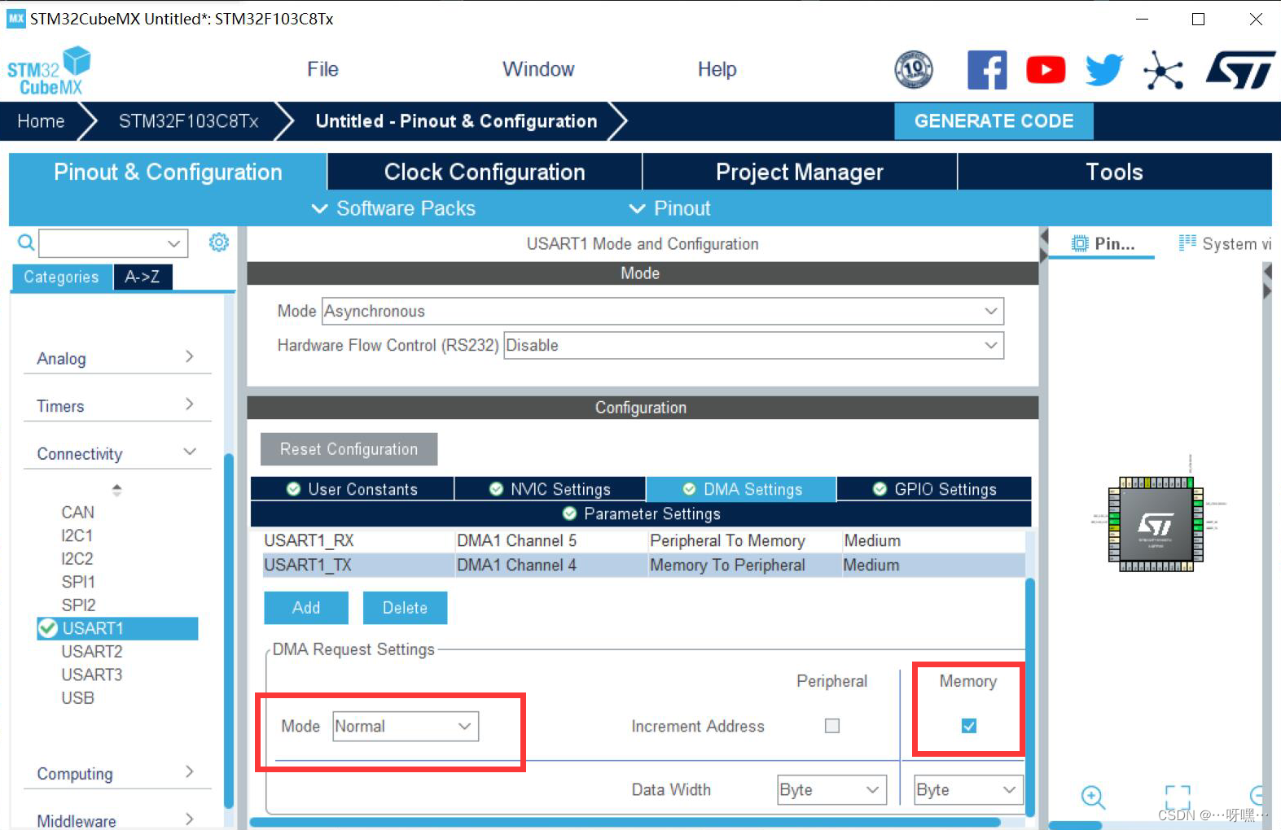
Task: Select the Pinout & Configuration tab
Action: [168, 172]
